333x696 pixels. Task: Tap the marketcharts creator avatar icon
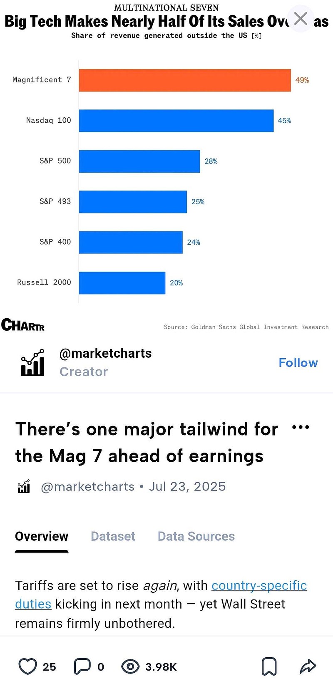(x=33, y=362)
